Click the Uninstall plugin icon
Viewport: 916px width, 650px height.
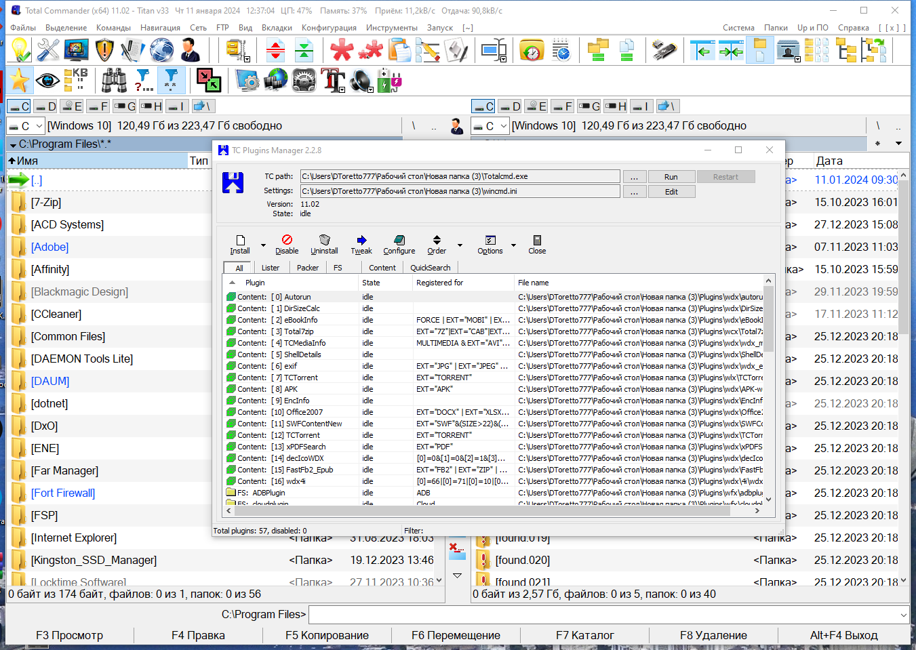point(324,245)
